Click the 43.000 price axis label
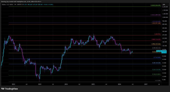Viewport: 170px width, 92px height. coord(164,59)
